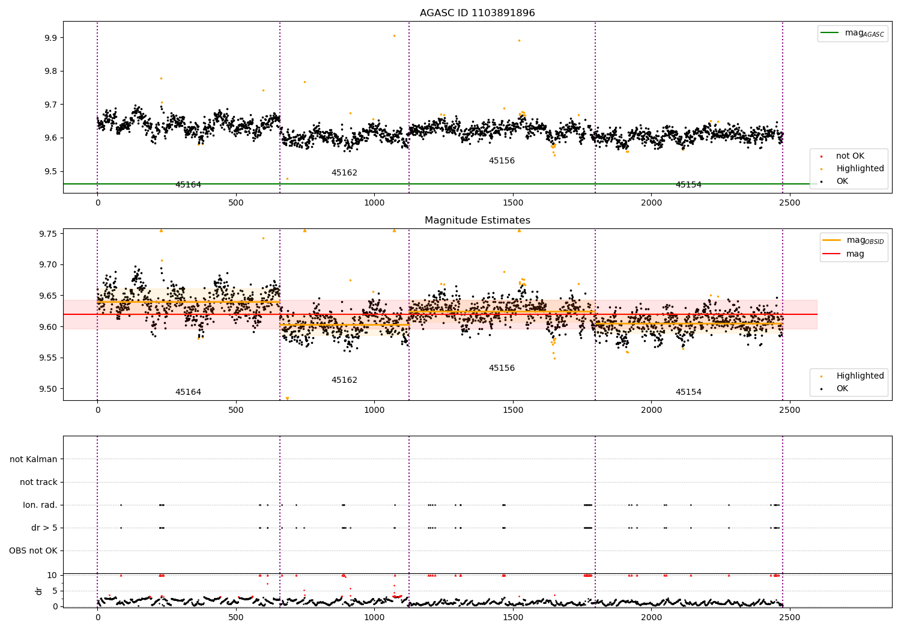This screenshot has height=631, width=901.
Task: Click the red "mag" legend entry
Action: pos(843,254)
